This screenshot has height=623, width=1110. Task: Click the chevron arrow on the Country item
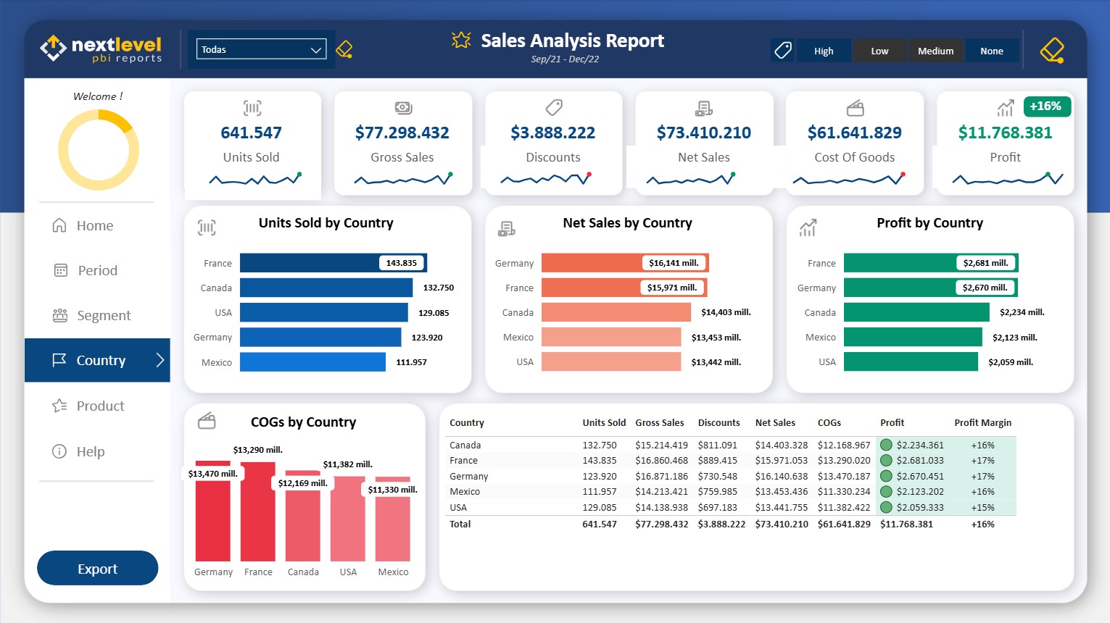tap(160, 360)
